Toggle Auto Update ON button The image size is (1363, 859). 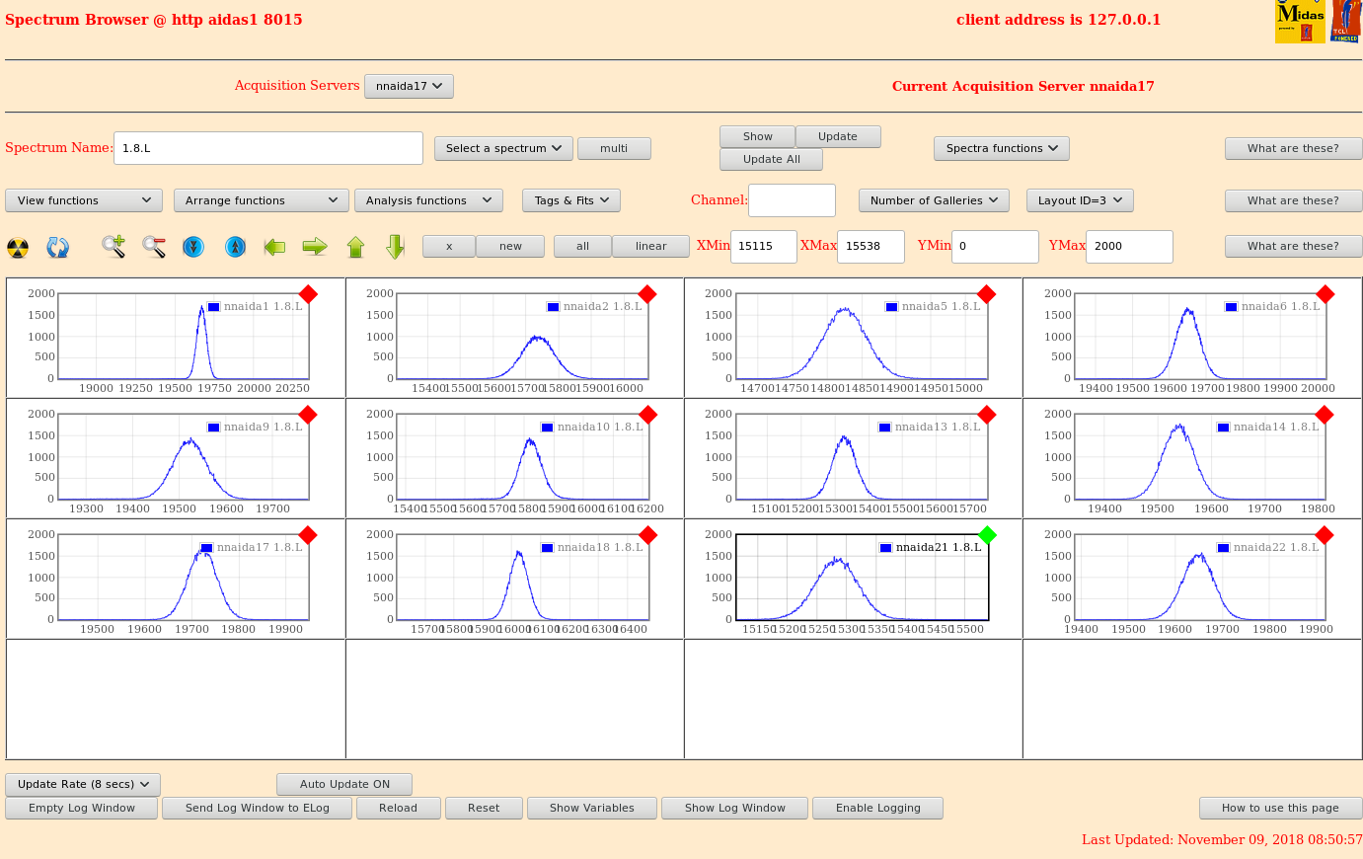pyautogui.click(x=344, y=784)
